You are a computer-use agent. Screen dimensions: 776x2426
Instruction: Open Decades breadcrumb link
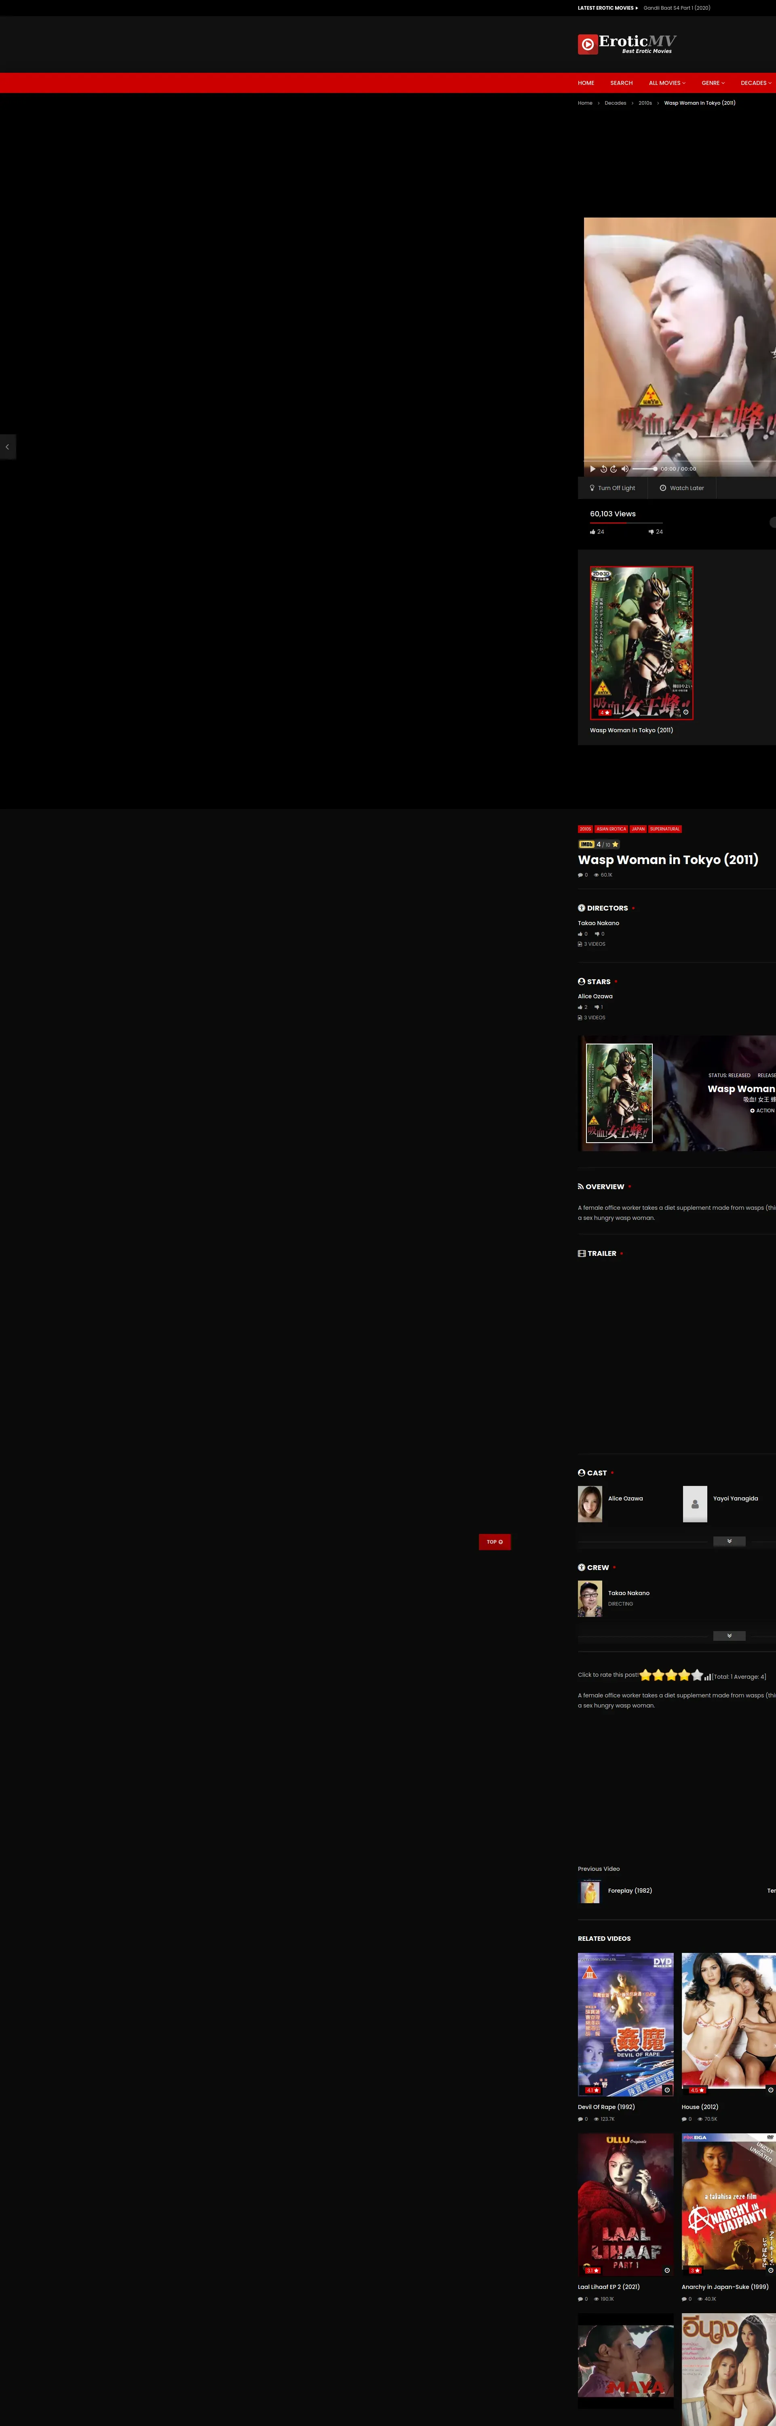(615, 103)
